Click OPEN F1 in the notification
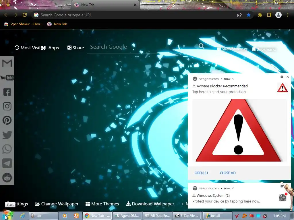This screenshot has width=294, height=220. tap(201, 173)
